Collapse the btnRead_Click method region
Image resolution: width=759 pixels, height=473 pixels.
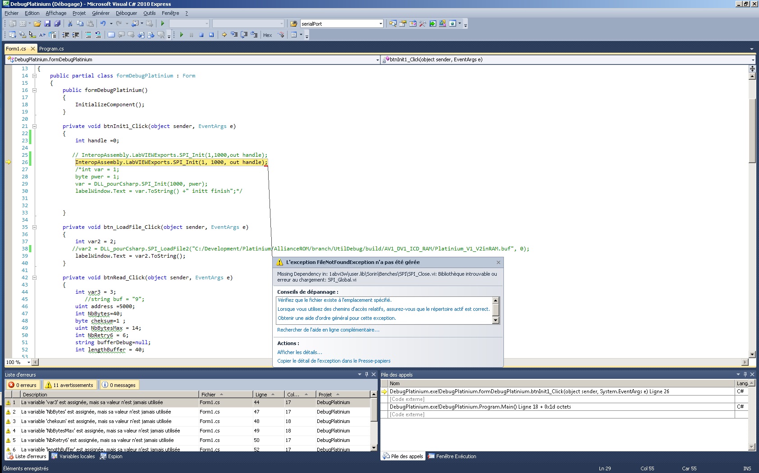34,277
